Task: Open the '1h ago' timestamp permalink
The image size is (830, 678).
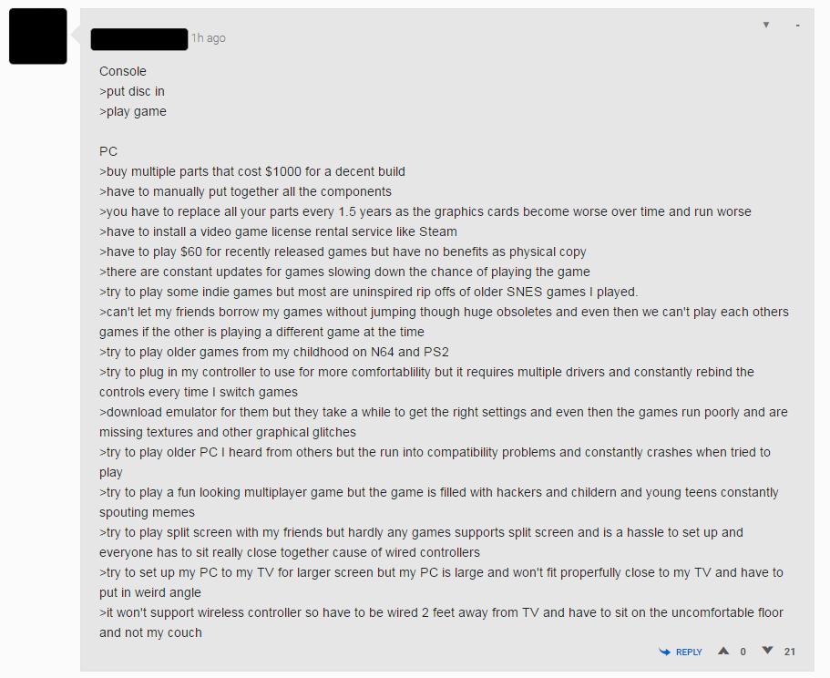Action: click(x=209, y=38)
